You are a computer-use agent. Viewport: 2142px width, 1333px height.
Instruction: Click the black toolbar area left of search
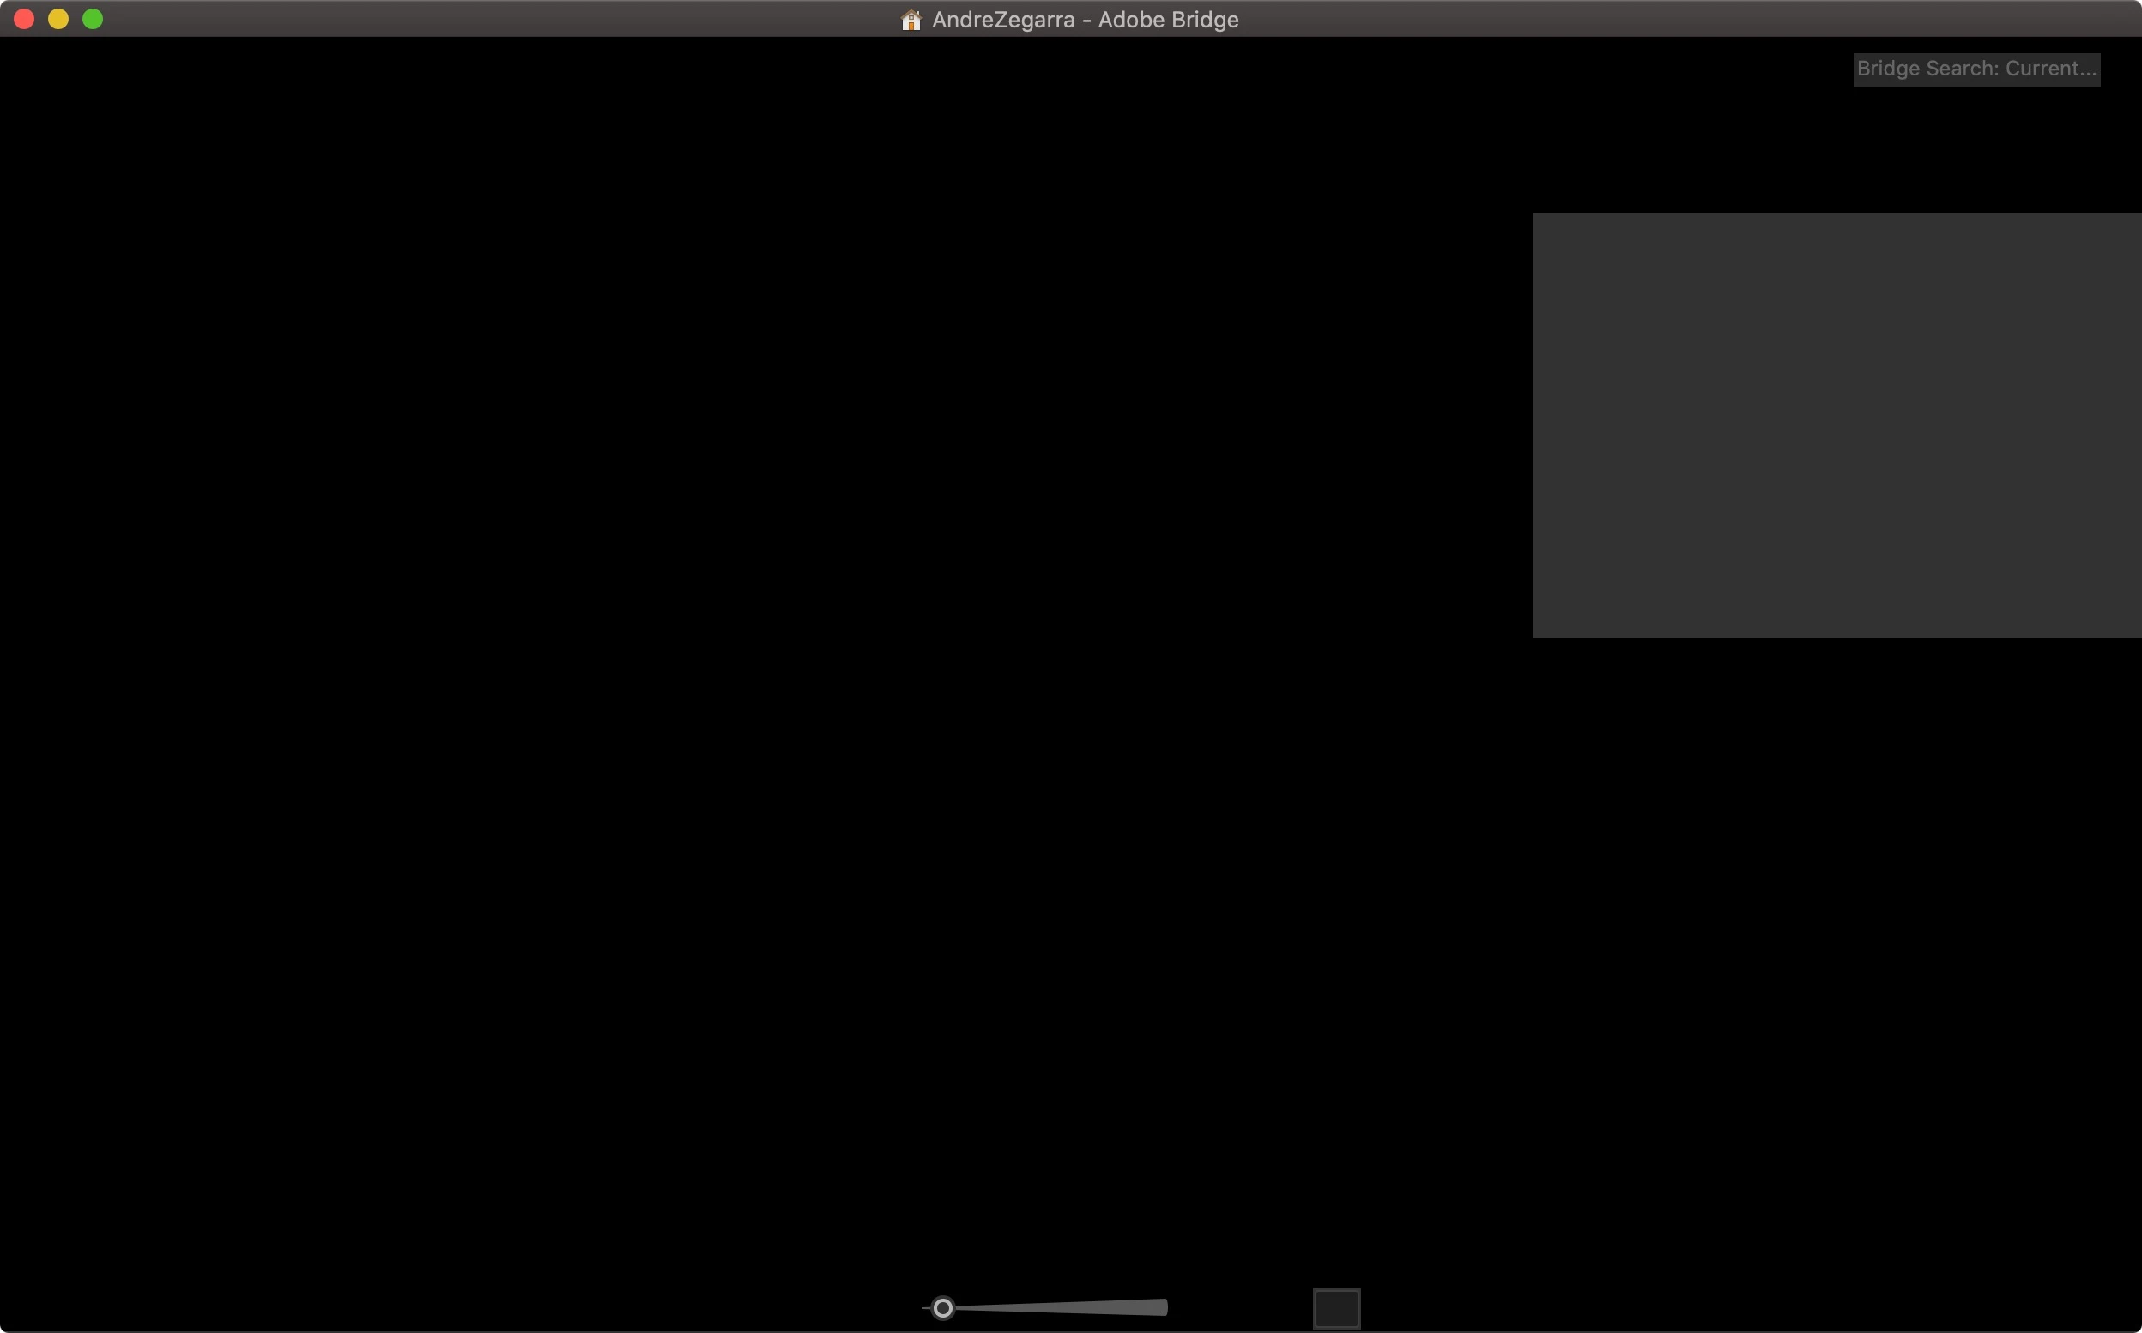pyautogui.click(x=1411, y=69)
